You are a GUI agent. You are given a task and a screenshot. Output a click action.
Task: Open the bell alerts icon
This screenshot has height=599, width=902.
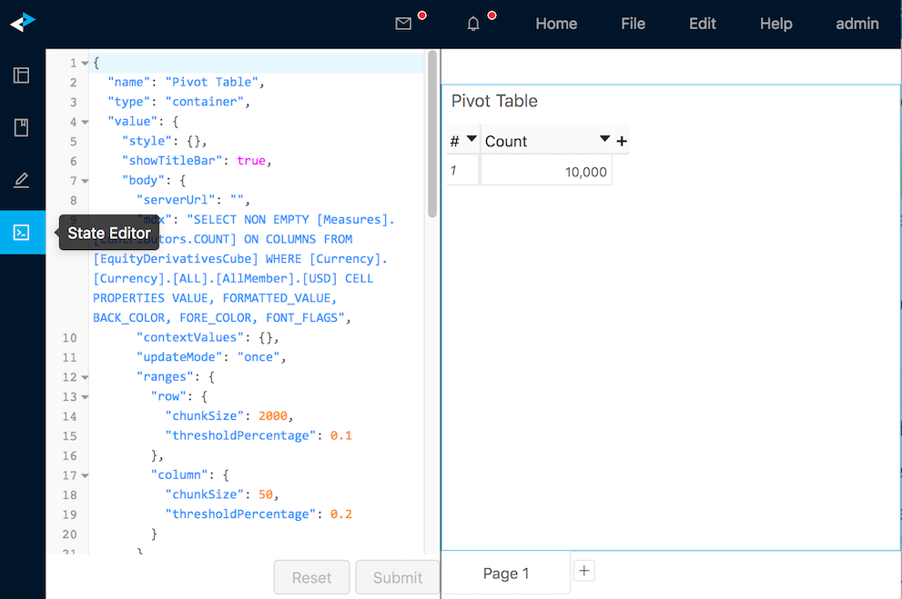click(x=473, y=24)
